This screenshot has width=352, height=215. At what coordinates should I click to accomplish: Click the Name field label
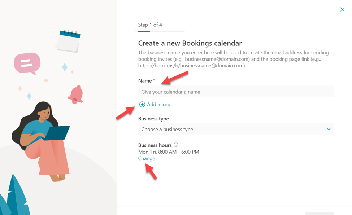click(145, 81)
